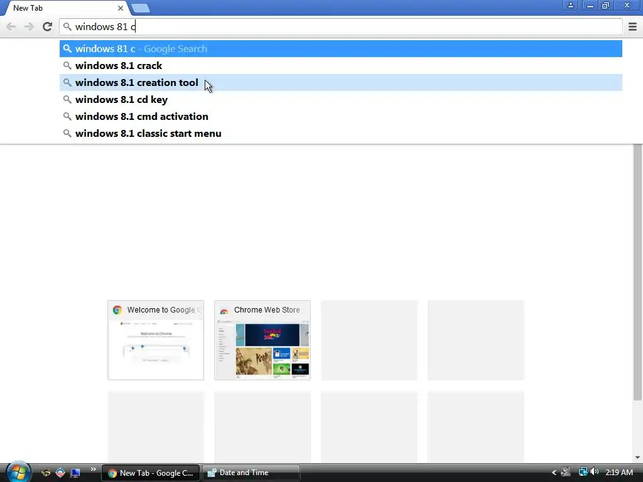Open the Chrome hamburger menu
This screenshot has width=643, height=482.
pos(633,26)
